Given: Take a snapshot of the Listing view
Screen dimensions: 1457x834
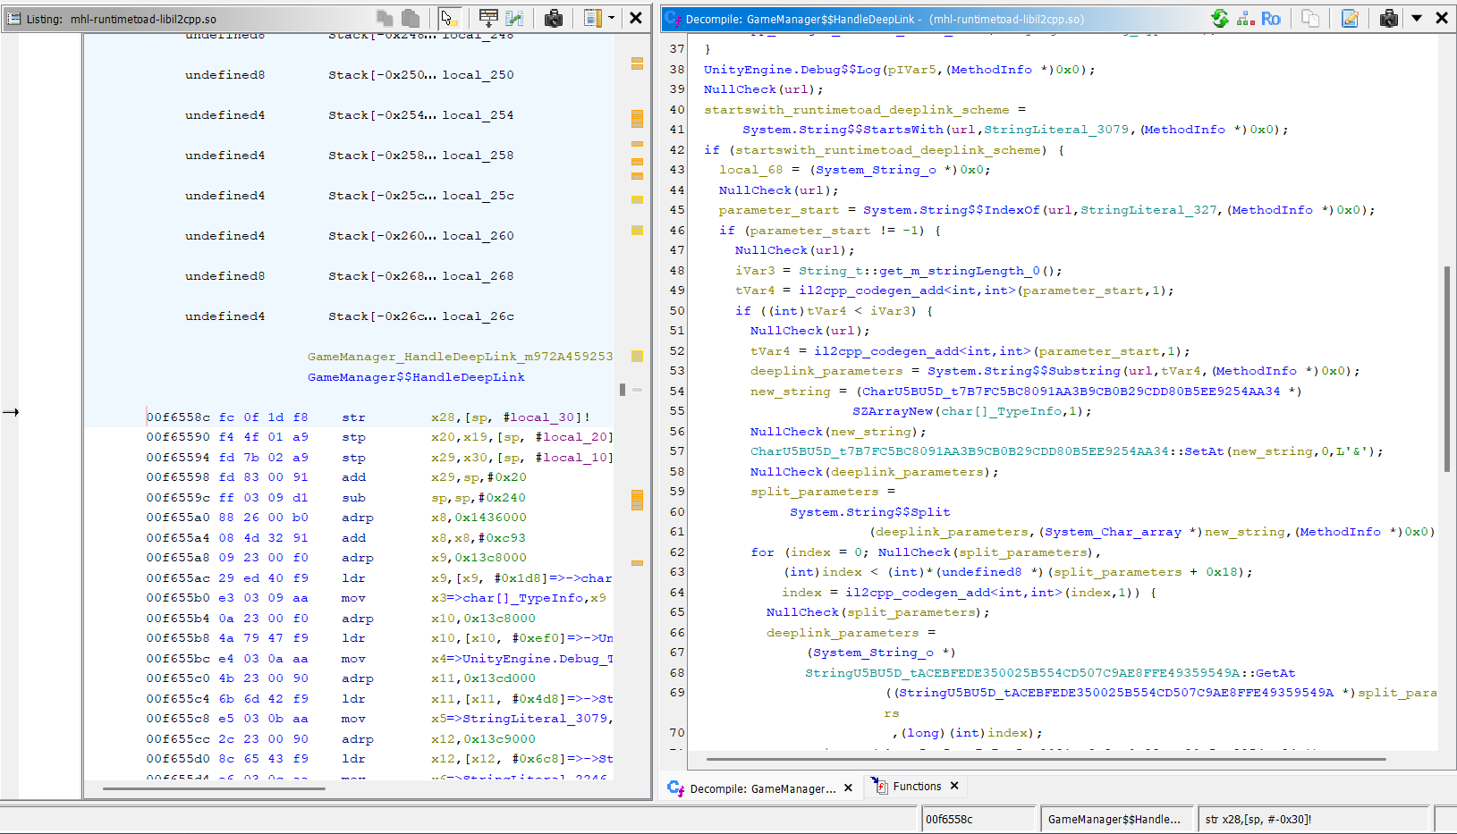Looking at the screenshot, I should tap(554, 18).
